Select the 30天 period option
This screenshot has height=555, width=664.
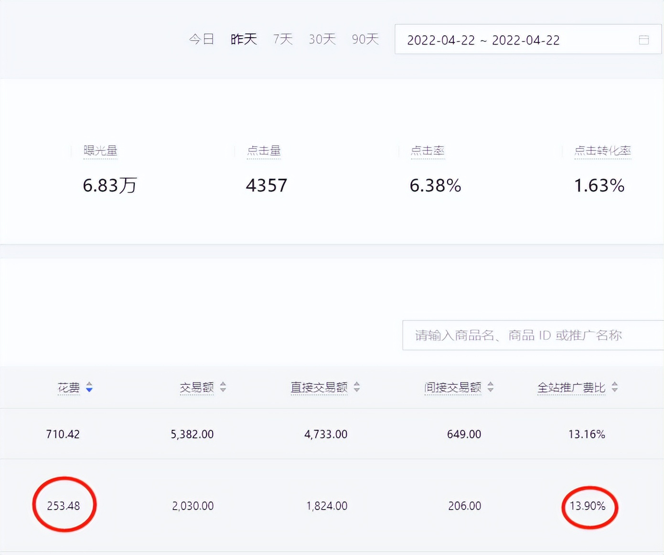pos(322,40)
